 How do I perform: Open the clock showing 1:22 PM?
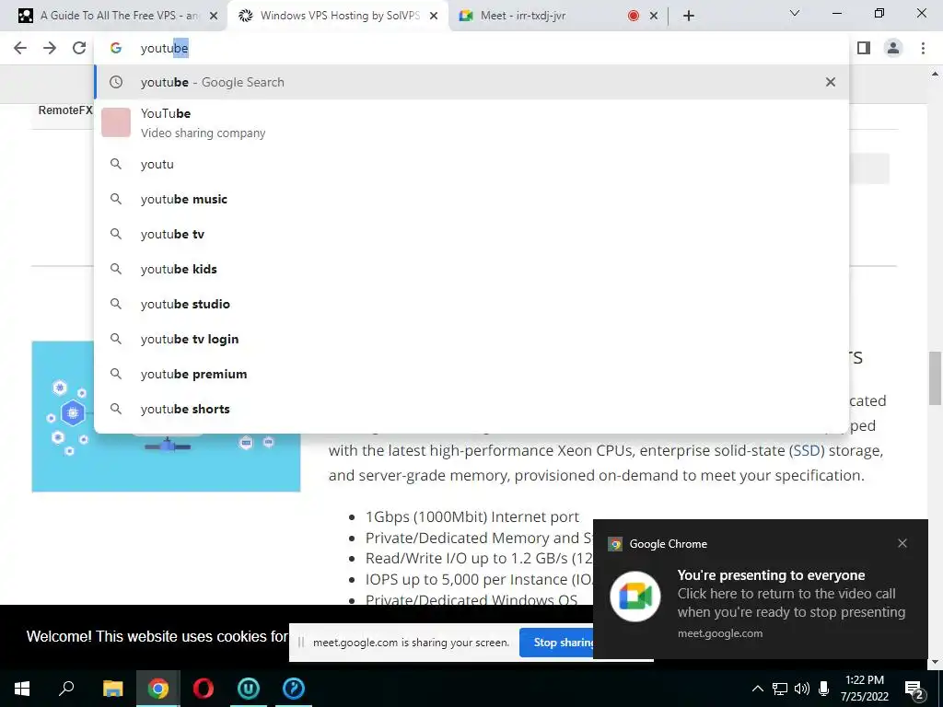[x=864, y=689]
